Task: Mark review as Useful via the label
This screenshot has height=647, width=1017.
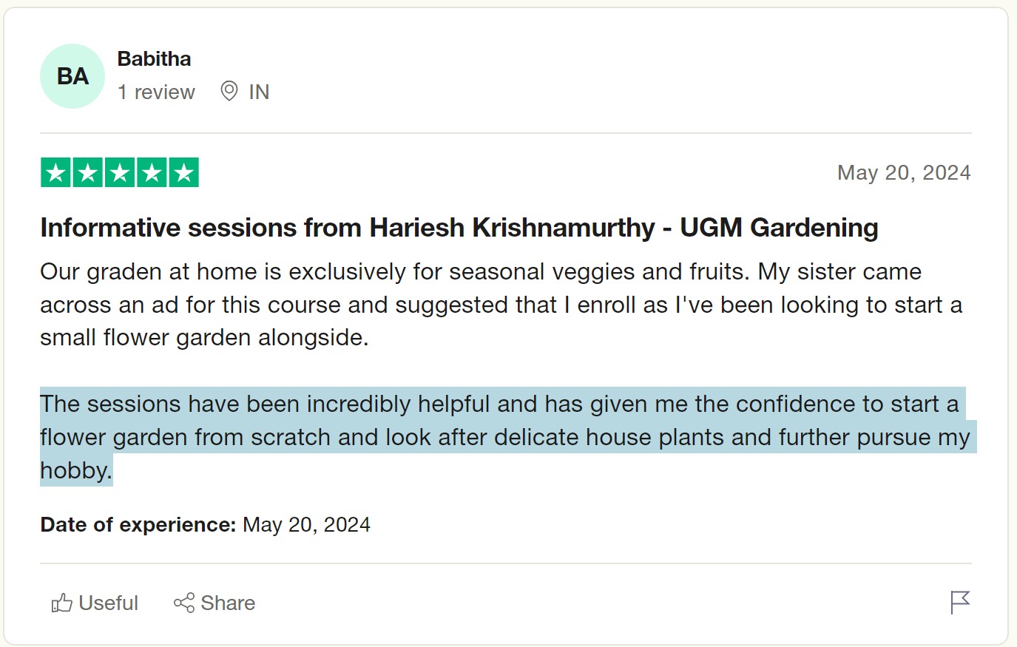Action: point(108,603)
